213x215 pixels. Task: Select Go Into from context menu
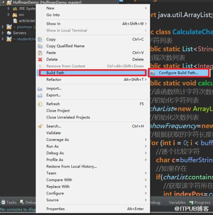click(x=93, y=15)
